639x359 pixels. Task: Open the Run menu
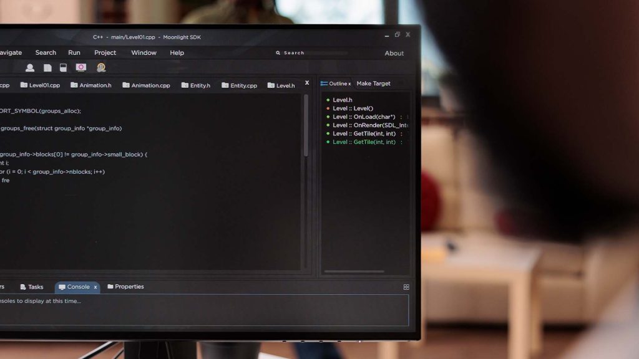(x=74, y=53)
